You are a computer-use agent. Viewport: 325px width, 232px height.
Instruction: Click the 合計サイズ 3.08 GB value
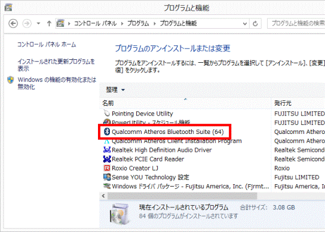point(284,207)
